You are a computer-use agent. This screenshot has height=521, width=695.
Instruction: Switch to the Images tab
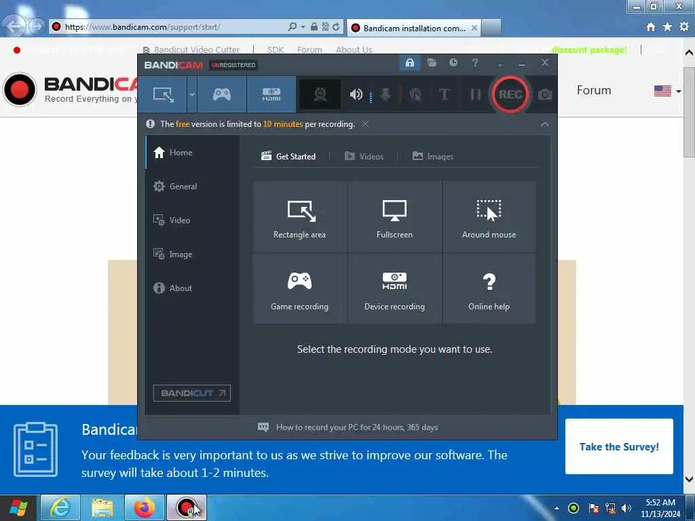(432, 157)
